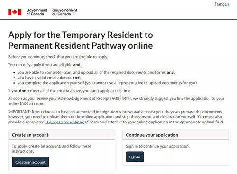Click the bullet about uploading required documents and forms
237x174 pixels.
[x=96, y=72]
